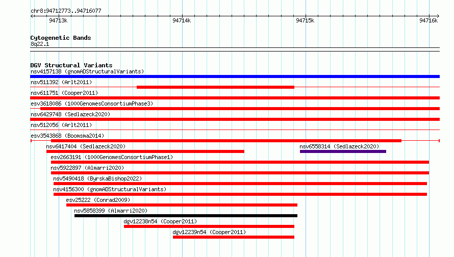Open esv3543868 (Boomsma2014) label
Image resolution: width=454 pixels, height=257 pixels.
(67, 136)
